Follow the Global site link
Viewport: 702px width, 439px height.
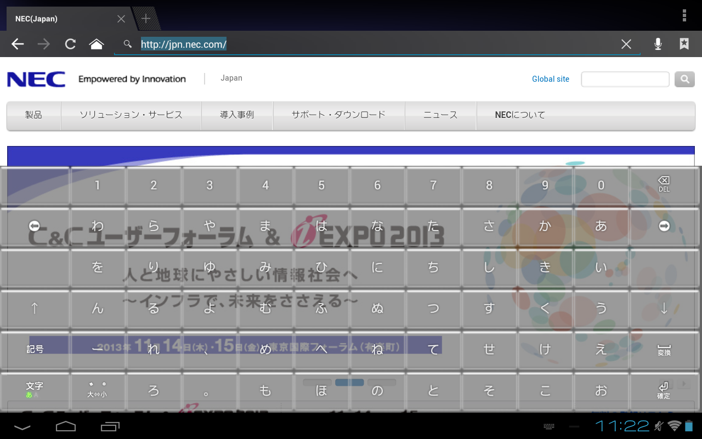pyautogui.click(x=551, y=79)
